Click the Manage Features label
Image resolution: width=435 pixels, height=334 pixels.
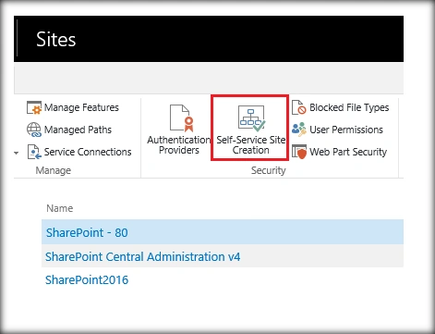(x=81, y=107)
